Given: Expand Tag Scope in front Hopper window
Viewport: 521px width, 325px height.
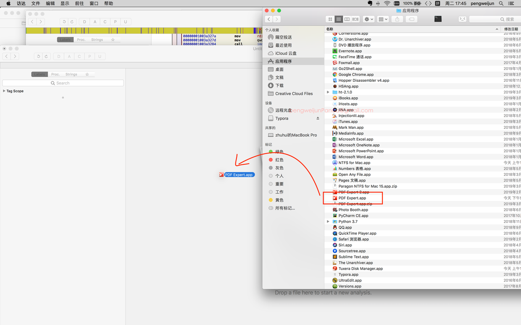Looking at the screenshot, I should tap(4, 91).
